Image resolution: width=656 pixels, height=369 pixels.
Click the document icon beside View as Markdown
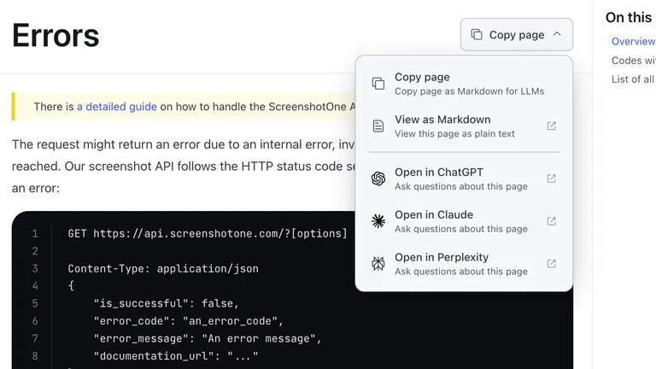[378, 126]
